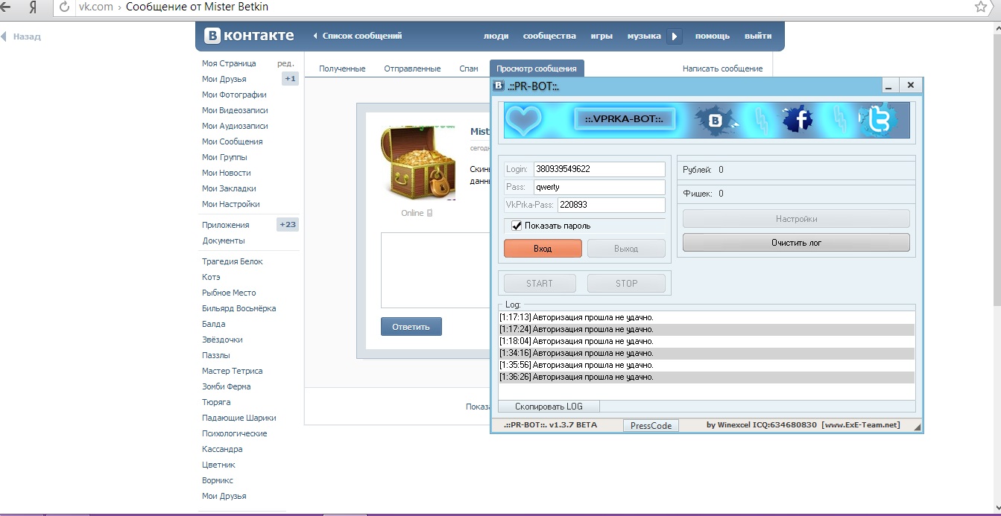The image size is (1001, 516).
Task: Click the PressCode button
Action: [x=651, y=426]
